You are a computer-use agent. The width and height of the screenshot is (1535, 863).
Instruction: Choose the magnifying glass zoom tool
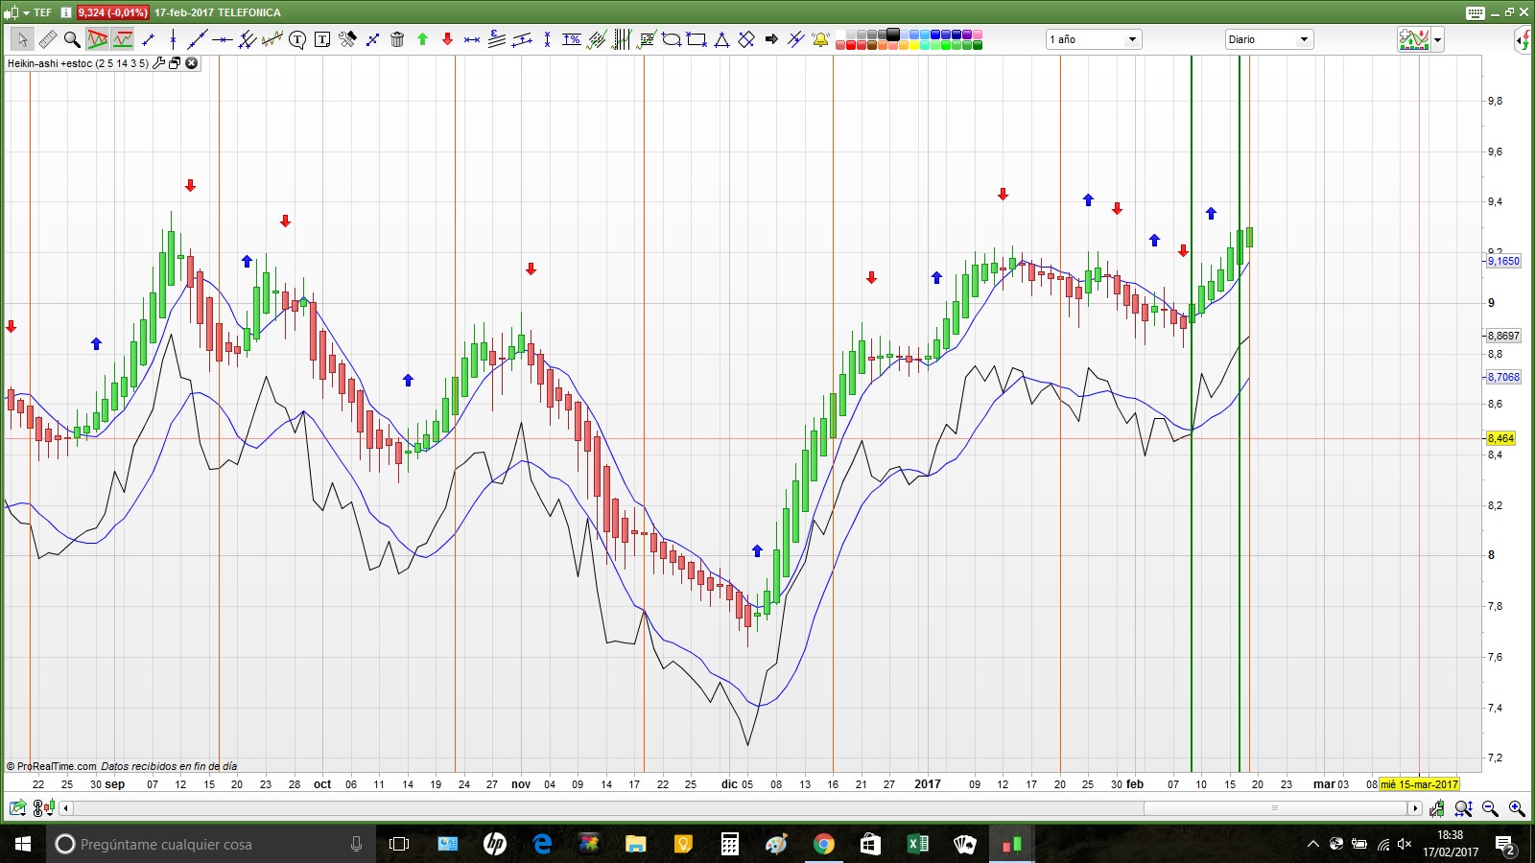click(72, 39)
